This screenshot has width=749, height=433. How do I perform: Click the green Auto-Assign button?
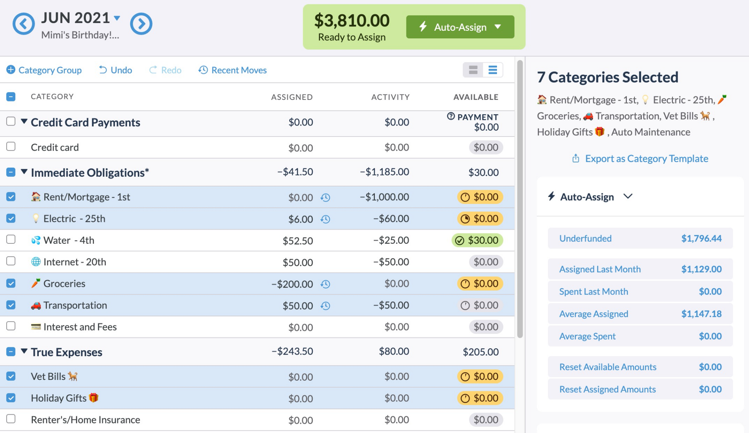coord(460,27)
